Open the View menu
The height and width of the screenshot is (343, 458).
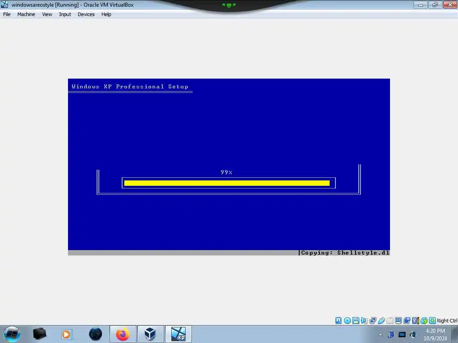click(47, 14)
